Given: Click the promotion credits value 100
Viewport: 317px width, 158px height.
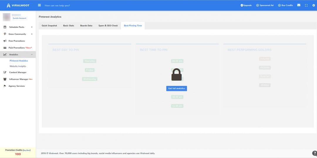Looking at the screenshot, I should pos(18,154).
